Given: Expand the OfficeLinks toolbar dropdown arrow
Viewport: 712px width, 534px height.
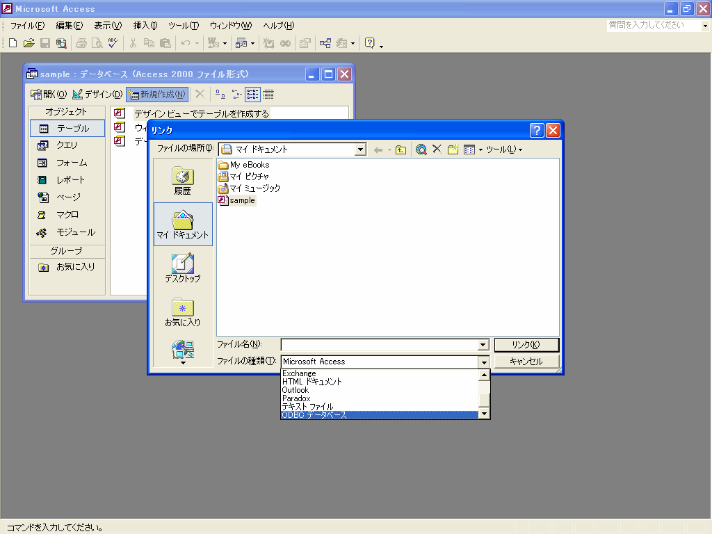Looking at the screenshot, I should tap(225, 43).
